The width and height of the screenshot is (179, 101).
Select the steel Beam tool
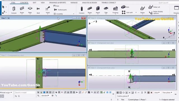click(x=22, y=10)
